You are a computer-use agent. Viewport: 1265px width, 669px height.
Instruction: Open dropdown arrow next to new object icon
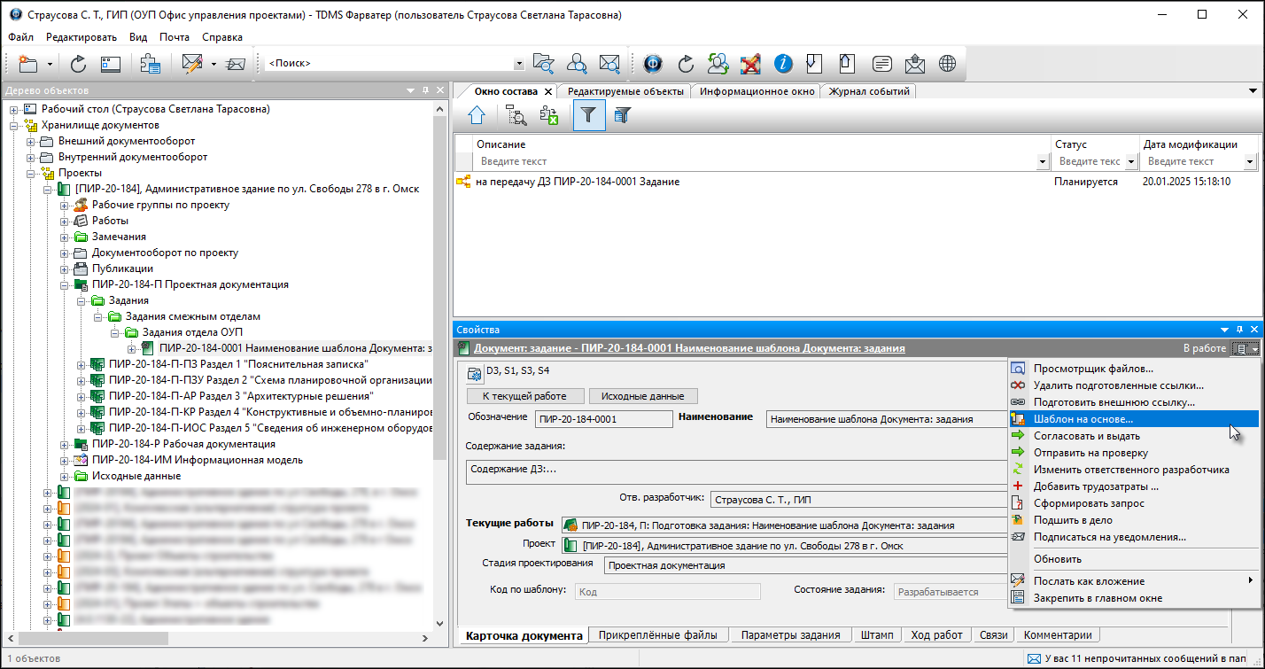click(x=50, y=64)
